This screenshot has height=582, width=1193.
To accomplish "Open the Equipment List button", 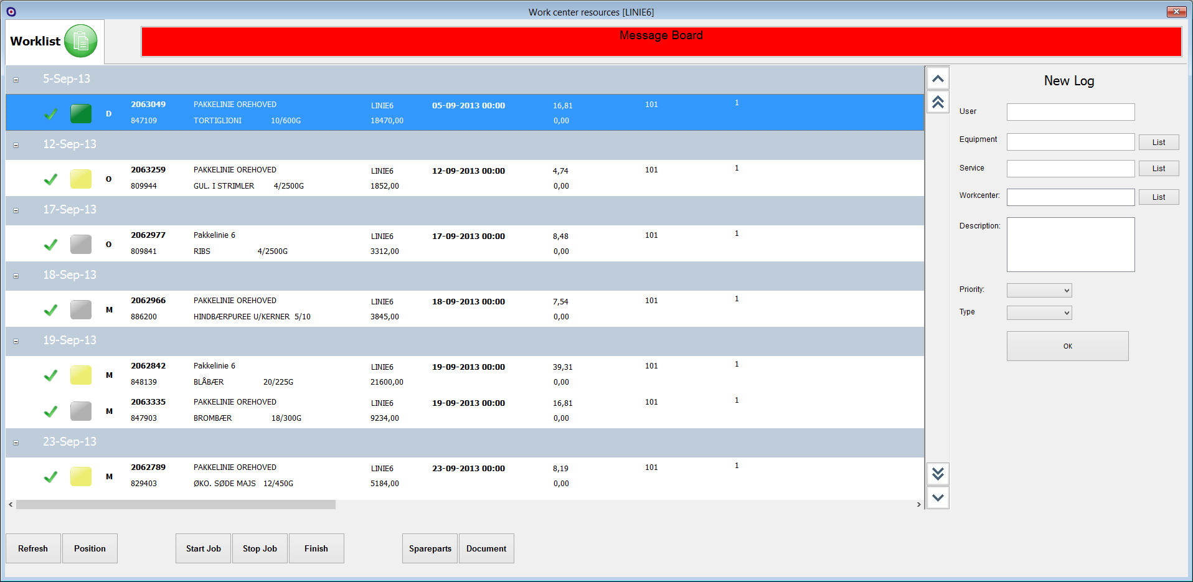I will [1159, 143].
